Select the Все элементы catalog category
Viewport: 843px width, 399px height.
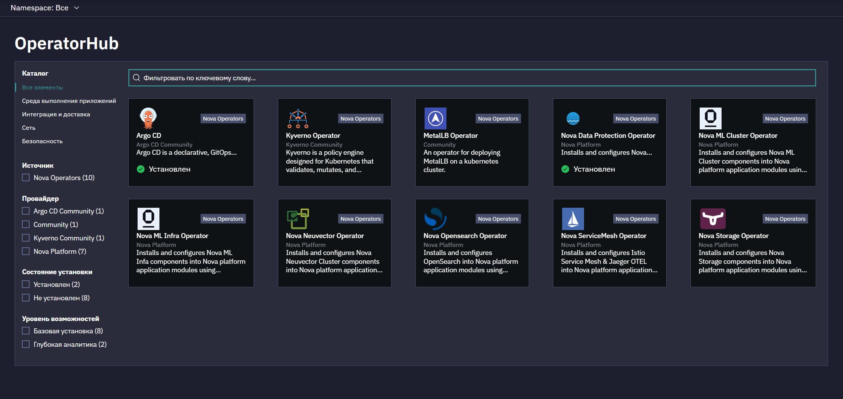(x=42, y=88)
